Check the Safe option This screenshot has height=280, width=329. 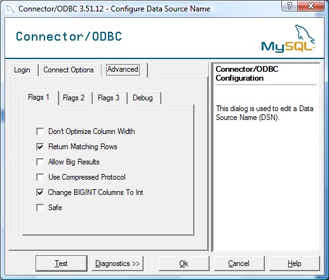[40, 208]
